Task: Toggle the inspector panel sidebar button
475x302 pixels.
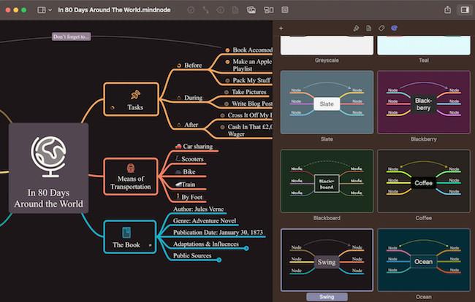Action: (465, 10)
